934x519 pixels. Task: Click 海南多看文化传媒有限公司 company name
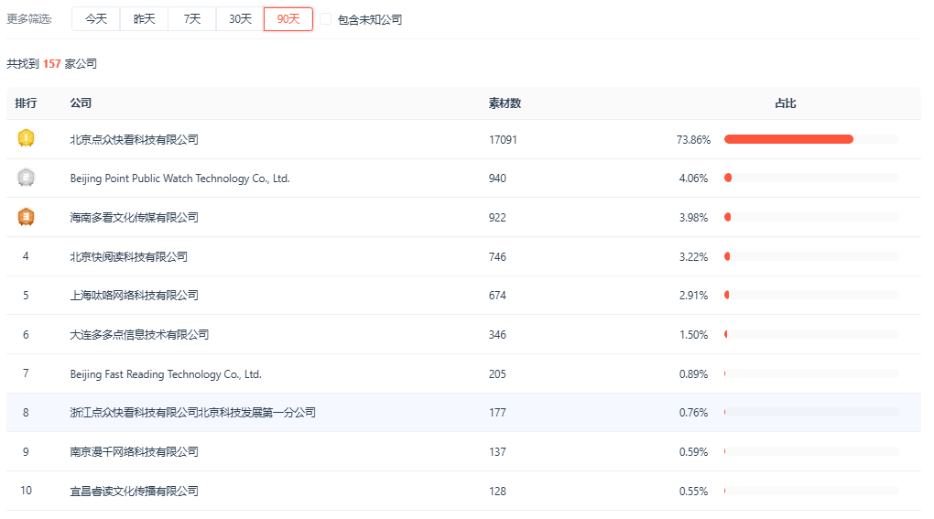click(134, 218)
